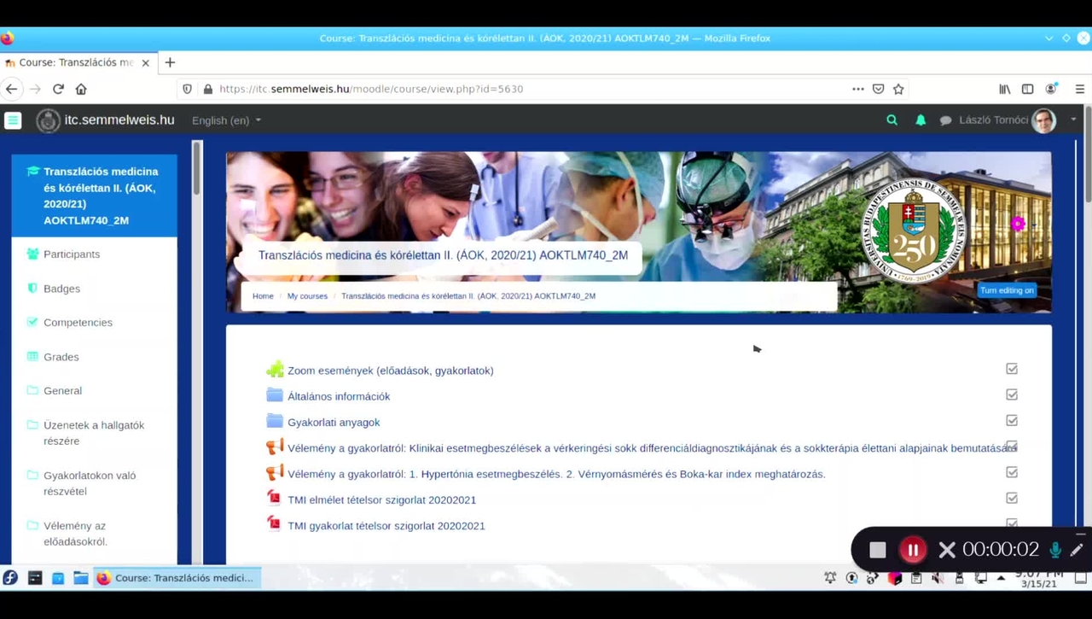Screen dimensions: 1092x619
Task: Check completion box for Gyakorlati anyagok
Action: (x=1012, y=420)
